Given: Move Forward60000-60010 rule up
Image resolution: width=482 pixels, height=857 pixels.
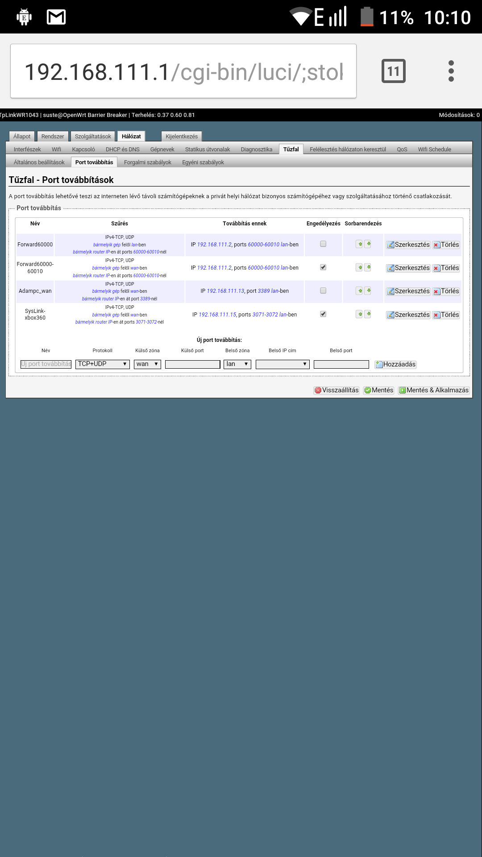Looking at the screenshot, I should click(359, 267).
